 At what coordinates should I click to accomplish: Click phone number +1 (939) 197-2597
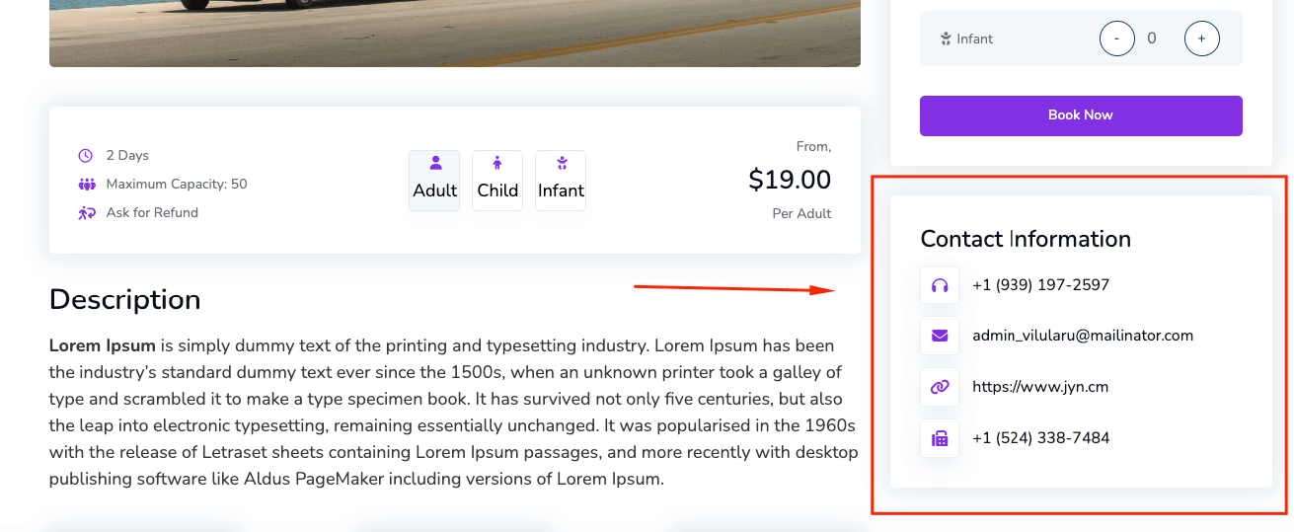tap(1040, 285)
